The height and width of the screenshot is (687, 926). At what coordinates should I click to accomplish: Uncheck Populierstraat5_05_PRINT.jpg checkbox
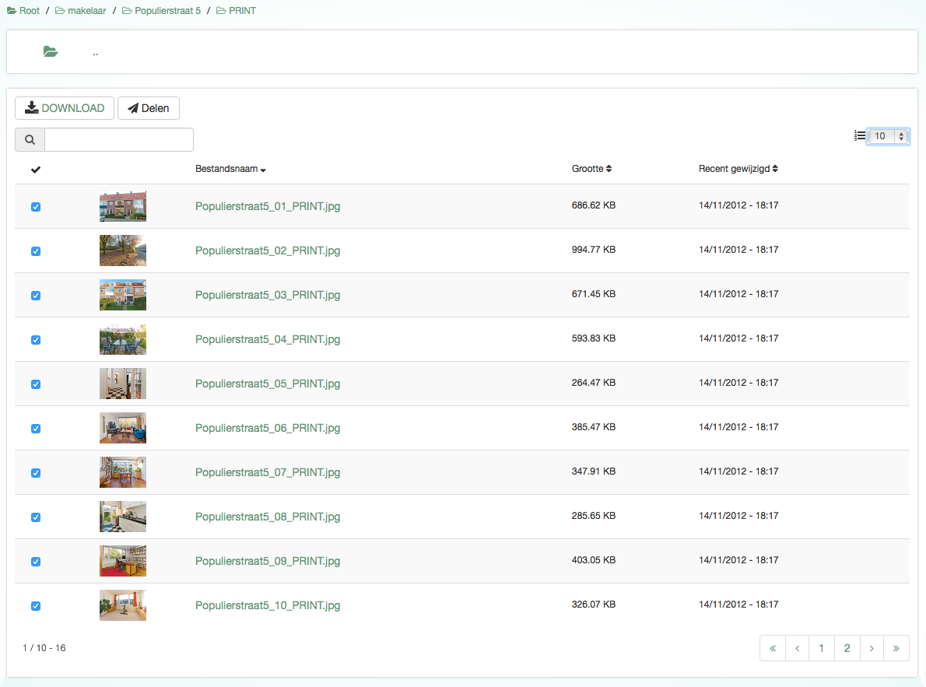tap(35, 384)
